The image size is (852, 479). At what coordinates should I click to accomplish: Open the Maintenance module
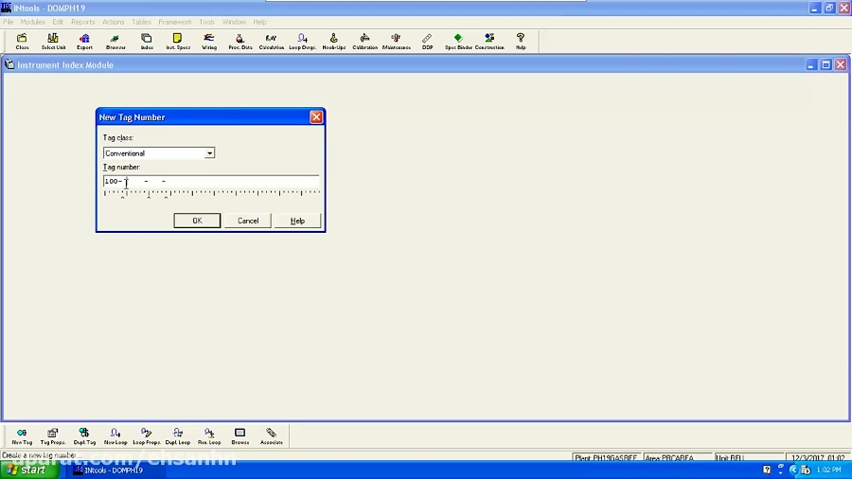click(x=396, y=42)
